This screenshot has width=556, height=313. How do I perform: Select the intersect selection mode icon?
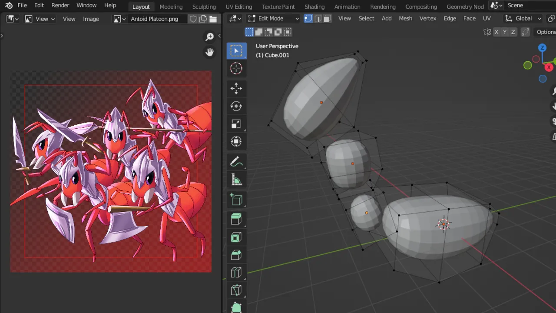click(x=288, y=32)
